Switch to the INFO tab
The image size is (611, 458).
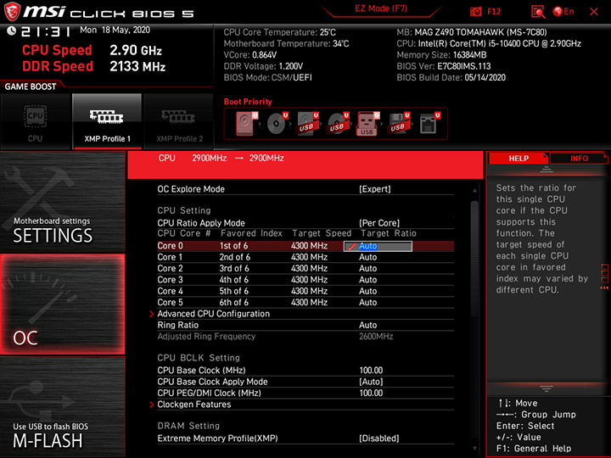click(x=579, y=158)
